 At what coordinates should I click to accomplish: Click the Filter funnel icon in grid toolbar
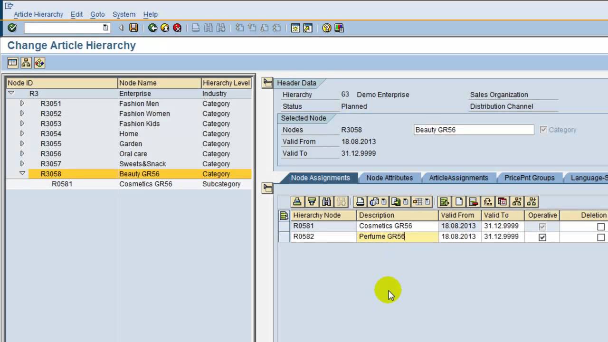(312, 202)
